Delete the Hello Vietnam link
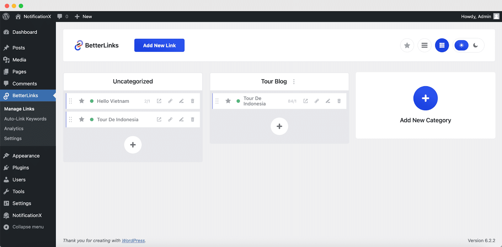502x247 pixels. (x=193, y=101)
